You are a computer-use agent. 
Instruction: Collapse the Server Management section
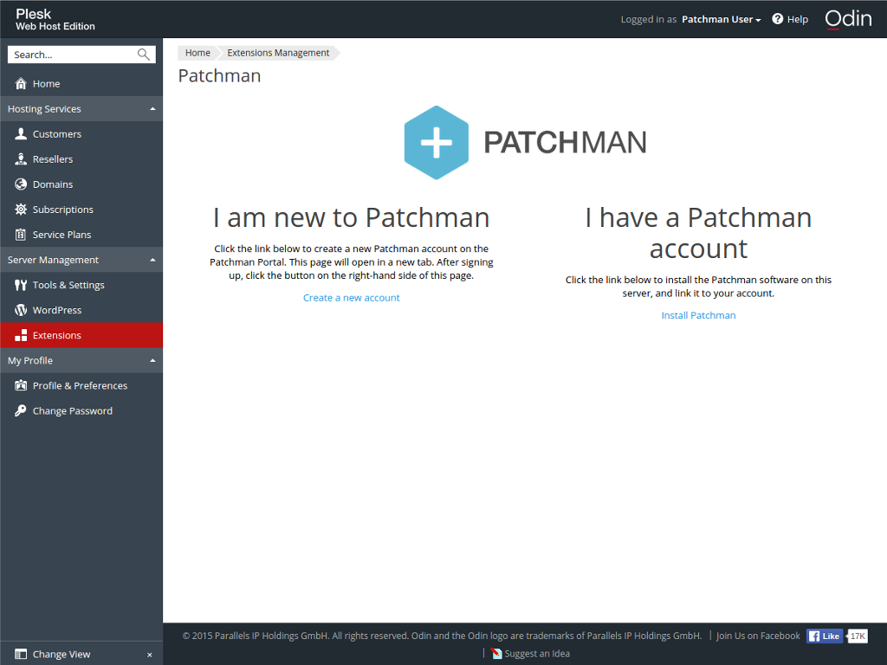(x=152, y=259)
